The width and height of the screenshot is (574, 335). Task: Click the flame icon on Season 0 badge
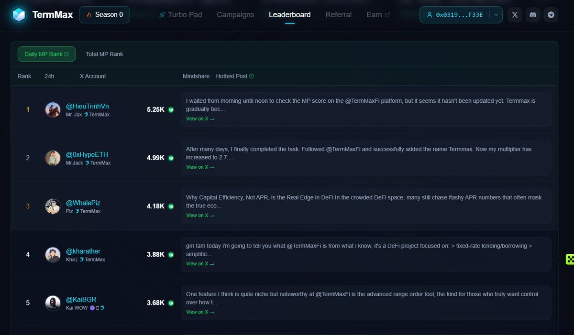coord(88,14)
